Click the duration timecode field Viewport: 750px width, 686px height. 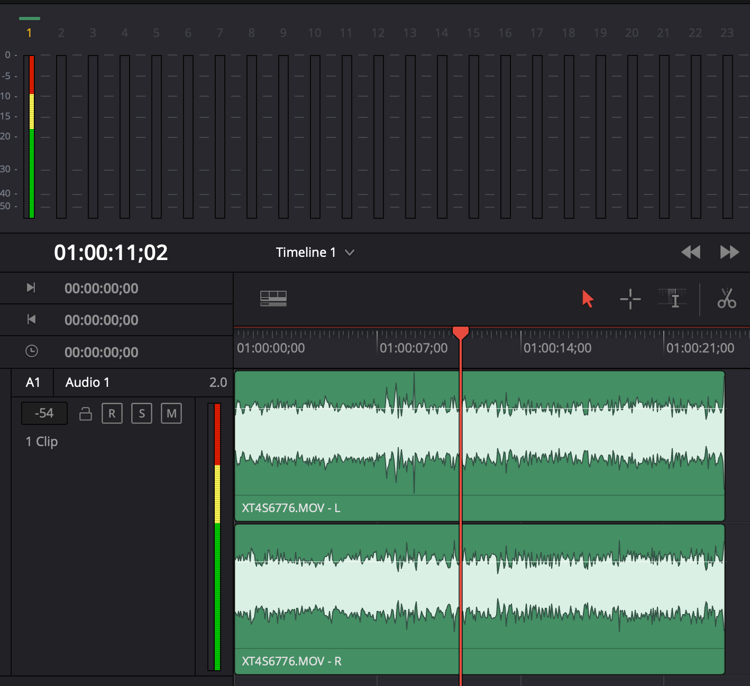pos(102,353)
